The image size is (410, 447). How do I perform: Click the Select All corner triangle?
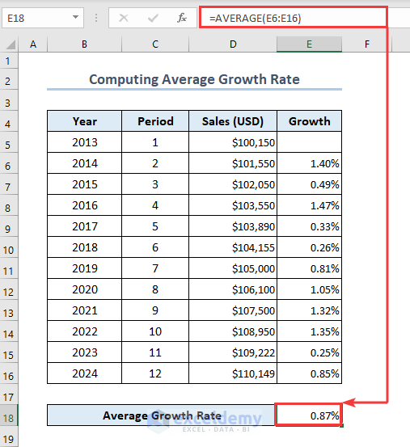coord(11,44)
